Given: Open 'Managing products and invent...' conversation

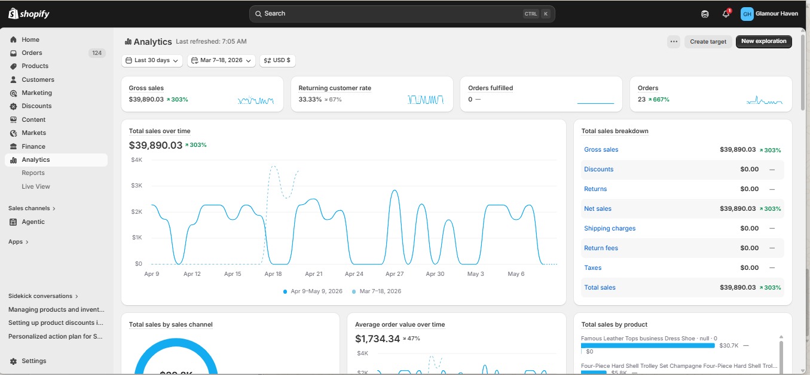Looking at the screenshot, I should 56,310.
